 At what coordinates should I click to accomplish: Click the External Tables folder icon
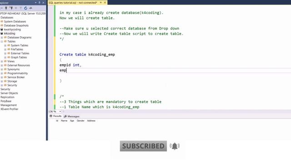pyautogui.click(x=9, y=53)
